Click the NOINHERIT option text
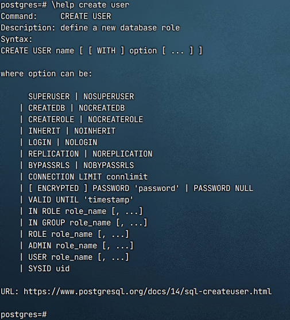290x320 pixels. (x=95, y=131)
